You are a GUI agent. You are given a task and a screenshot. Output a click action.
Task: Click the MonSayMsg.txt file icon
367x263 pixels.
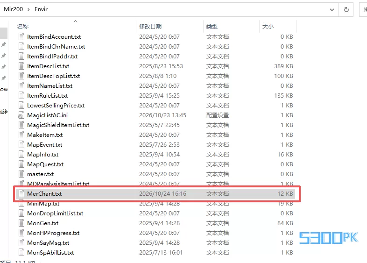[x=21, y=243]
